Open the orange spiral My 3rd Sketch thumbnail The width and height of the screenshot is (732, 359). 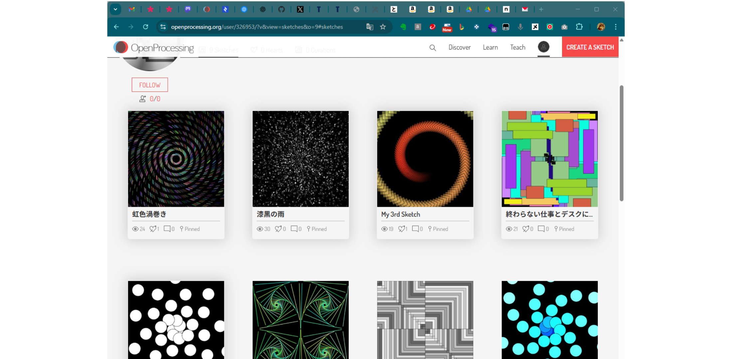coord(425,159)
